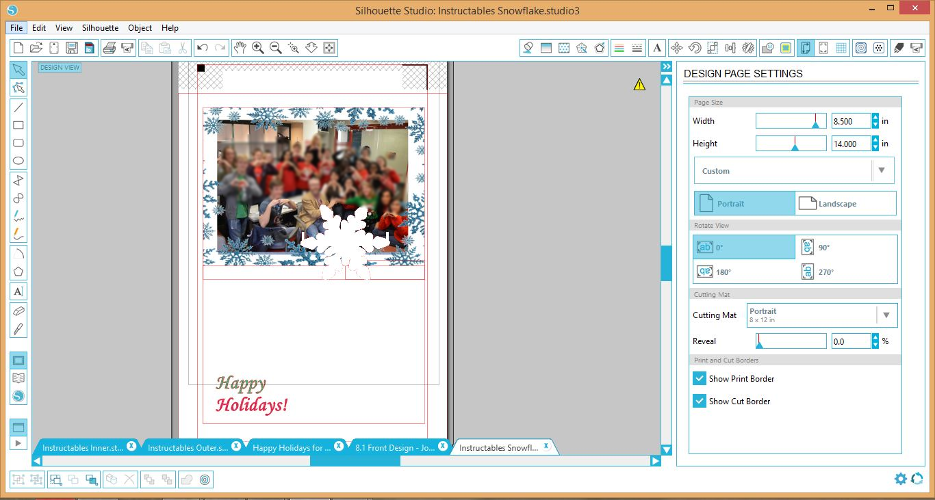The height and width of the screenshot is (500, 935).
Task: Select the Knife tool
Action: pos(18,329)
